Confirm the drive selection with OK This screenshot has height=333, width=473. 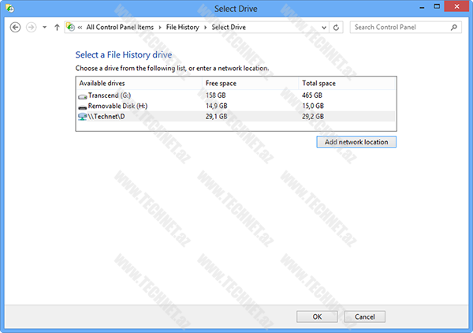(x=317, y=316)
